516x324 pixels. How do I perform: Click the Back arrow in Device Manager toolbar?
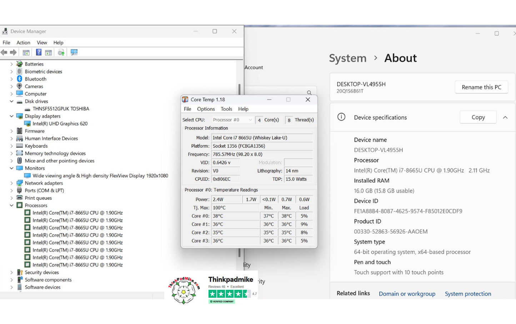coord(4,52)
